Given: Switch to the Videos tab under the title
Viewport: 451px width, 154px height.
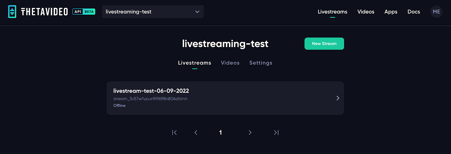Looking at the screenshot, I should coord(230,63).
